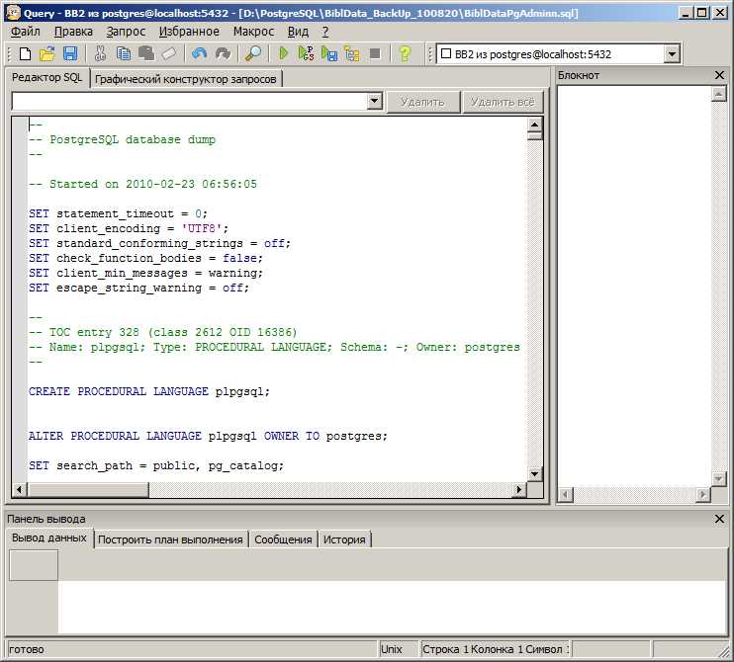Viewport: 734px width, 662px height.
Task: Close the Панель вывода output panel
Action: 719,519
